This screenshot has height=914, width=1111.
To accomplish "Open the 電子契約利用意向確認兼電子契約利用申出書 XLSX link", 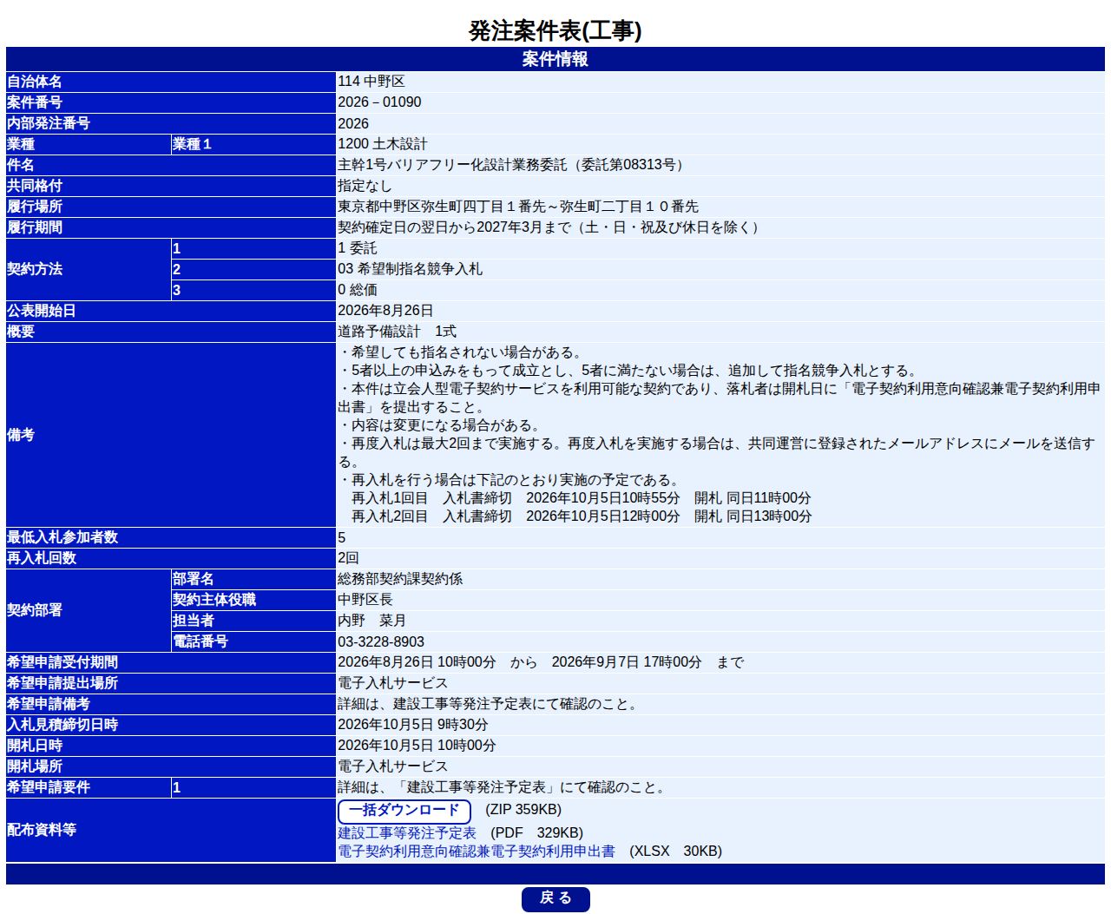I will pos(477,851).
